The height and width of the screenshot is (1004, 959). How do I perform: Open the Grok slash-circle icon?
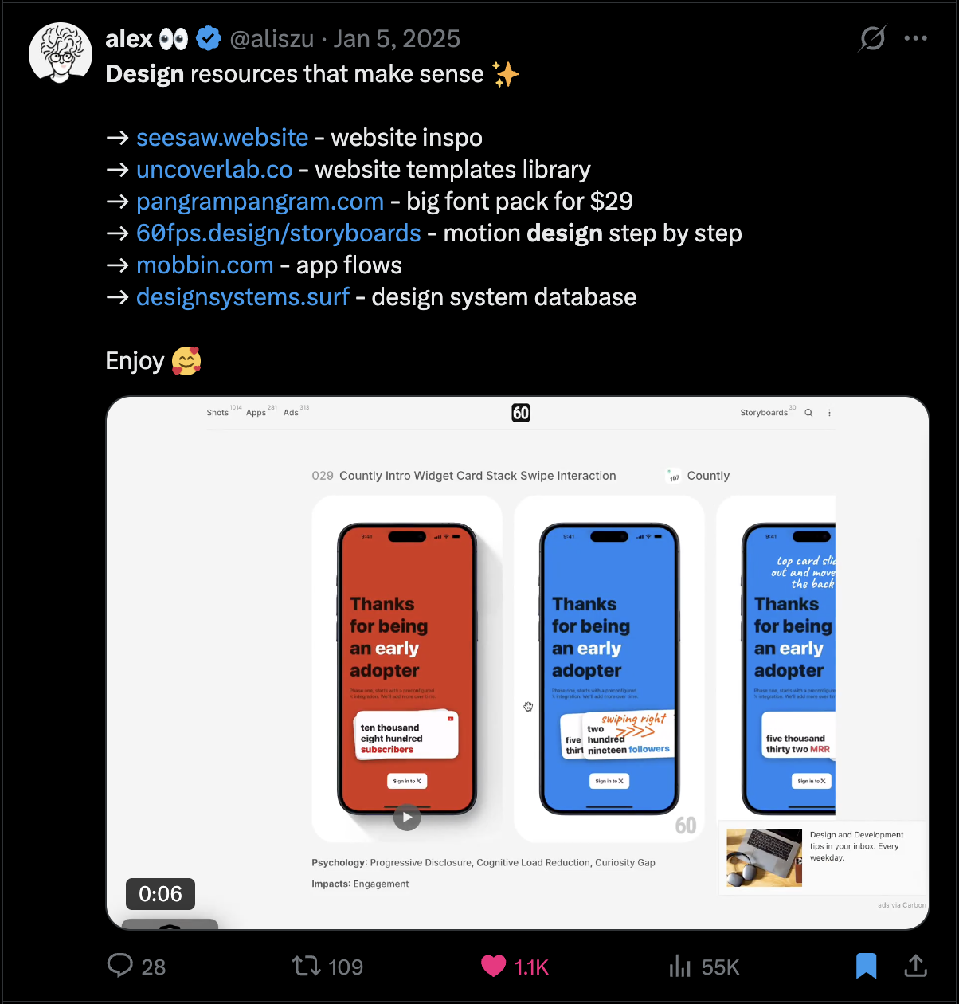[x=872, y=38]
